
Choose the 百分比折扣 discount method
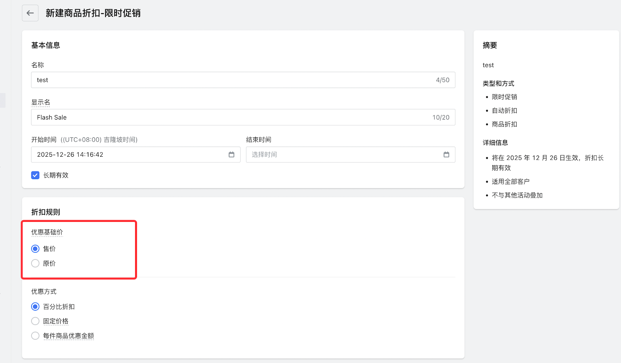point(35,307)
